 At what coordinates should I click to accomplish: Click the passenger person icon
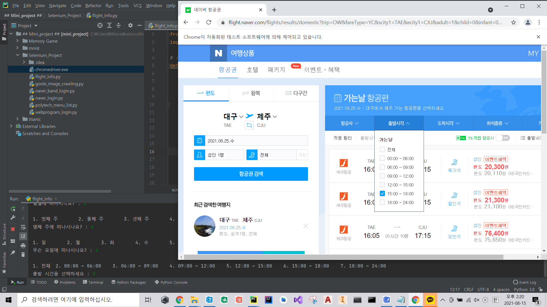[x=199, y=155]
